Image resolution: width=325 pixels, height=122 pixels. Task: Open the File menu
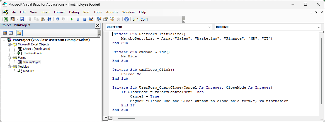point(13,12)
